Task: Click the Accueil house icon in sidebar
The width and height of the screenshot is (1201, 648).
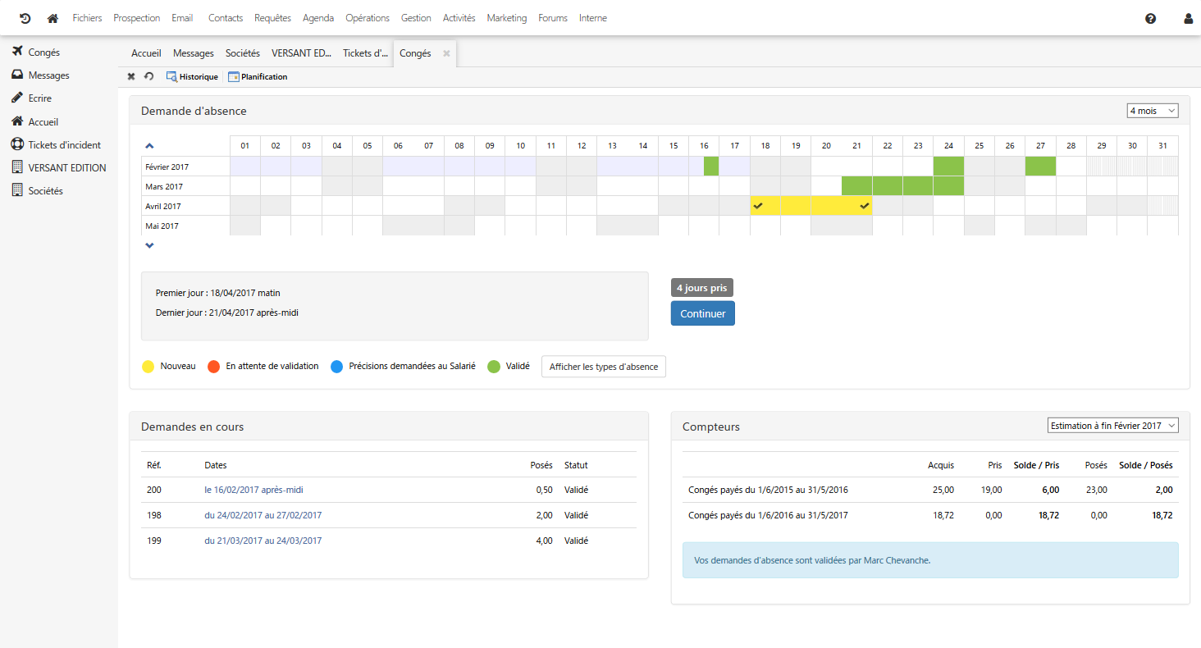Action: (x=16, y=121)
